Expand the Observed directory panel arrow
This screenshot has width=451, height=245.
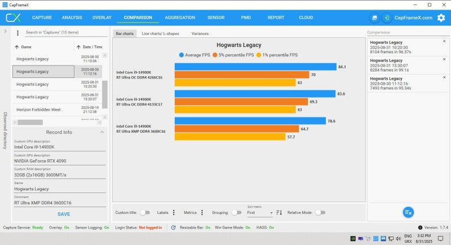click(5, 31)
